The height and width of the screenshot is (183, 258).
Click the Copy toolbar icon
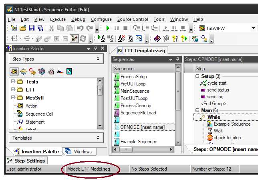tap(60, 28)
